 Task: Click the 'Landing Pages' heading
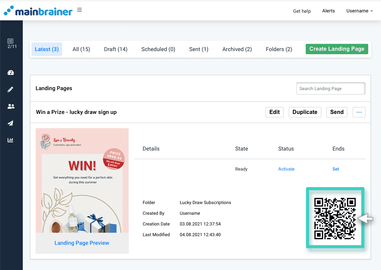[x=54, y=88]
